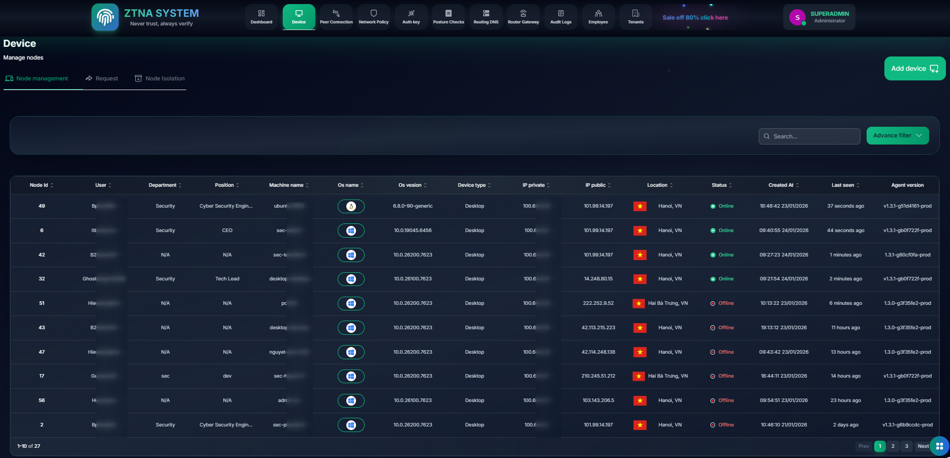Image resolution: width=950 pixels, height=458 pixels.
Task: Open the Node Isolation tab
Action: pyautogui.click(x=160, y=78)
